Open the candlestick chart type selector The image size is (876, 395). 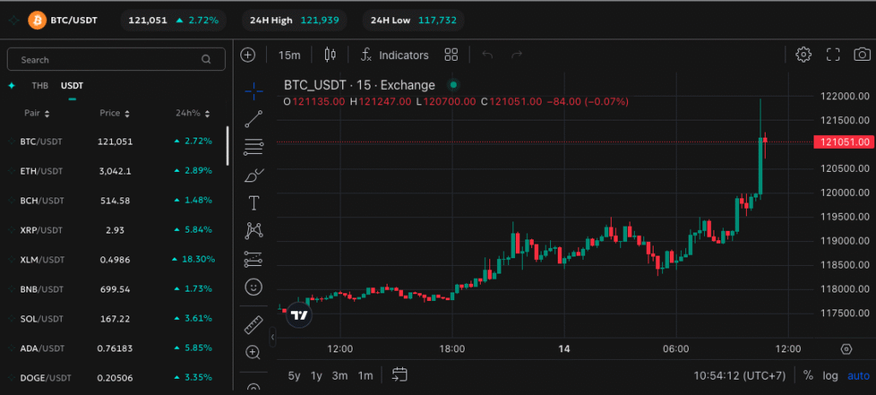click(x=330, y=55)
